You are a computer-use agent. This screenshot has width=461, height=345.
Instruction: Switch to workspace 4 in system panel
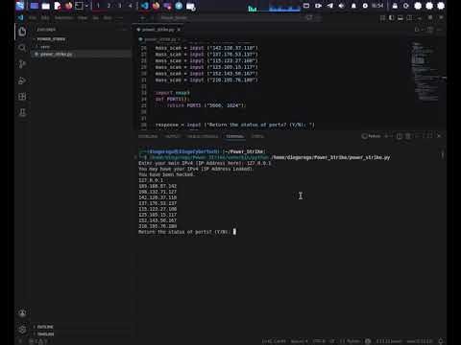[130, 6]
